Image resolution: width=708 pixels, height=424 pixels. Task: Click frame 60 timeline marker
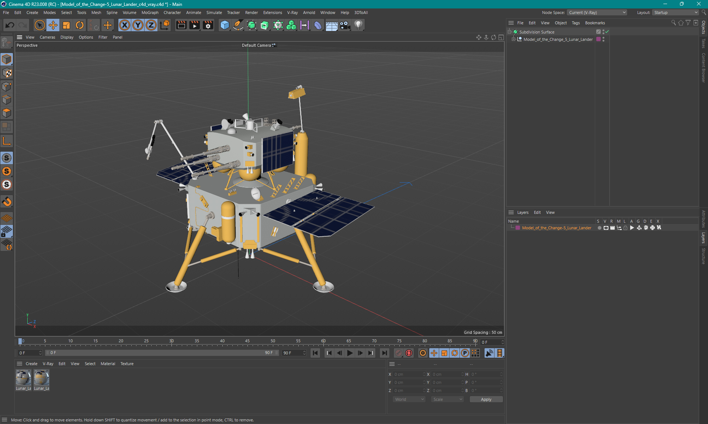[323, 341]
